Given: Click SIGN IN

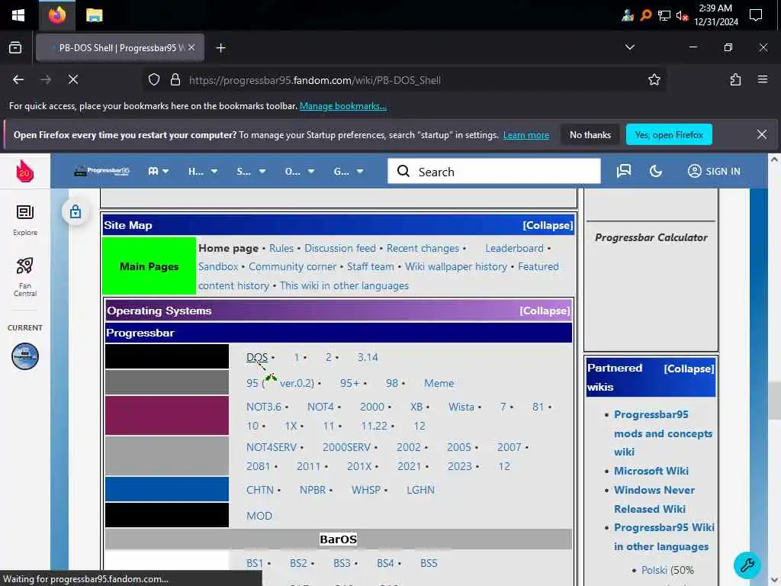Looking at the screenshot, I should click(714, 172).
